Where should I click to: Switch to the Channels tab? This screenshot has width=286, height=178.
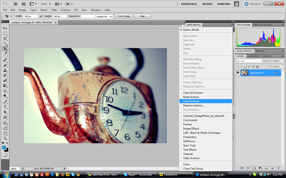pyautogui.click(x=254, y=56)
